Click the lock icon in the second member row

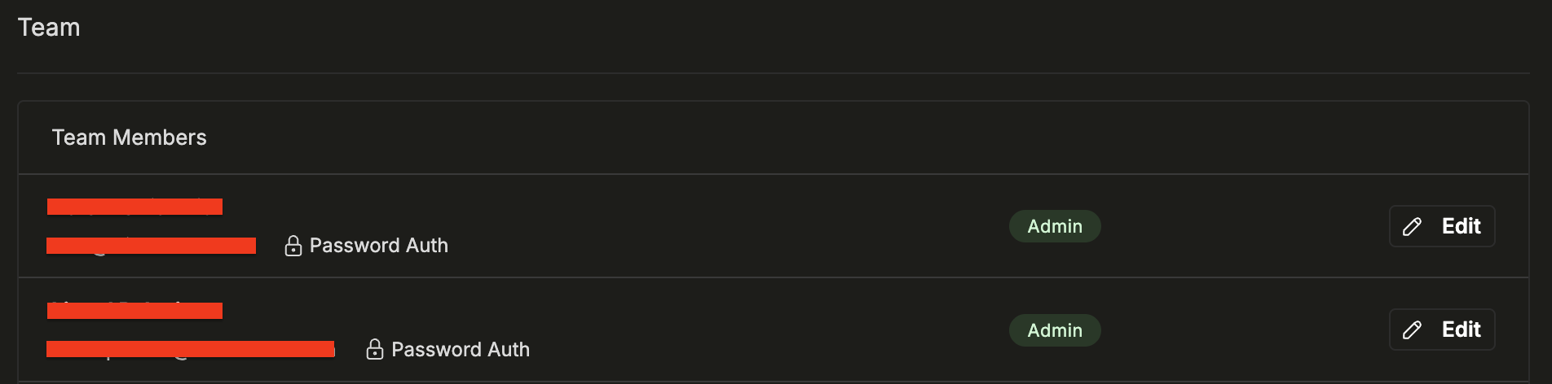click(375, 349)
